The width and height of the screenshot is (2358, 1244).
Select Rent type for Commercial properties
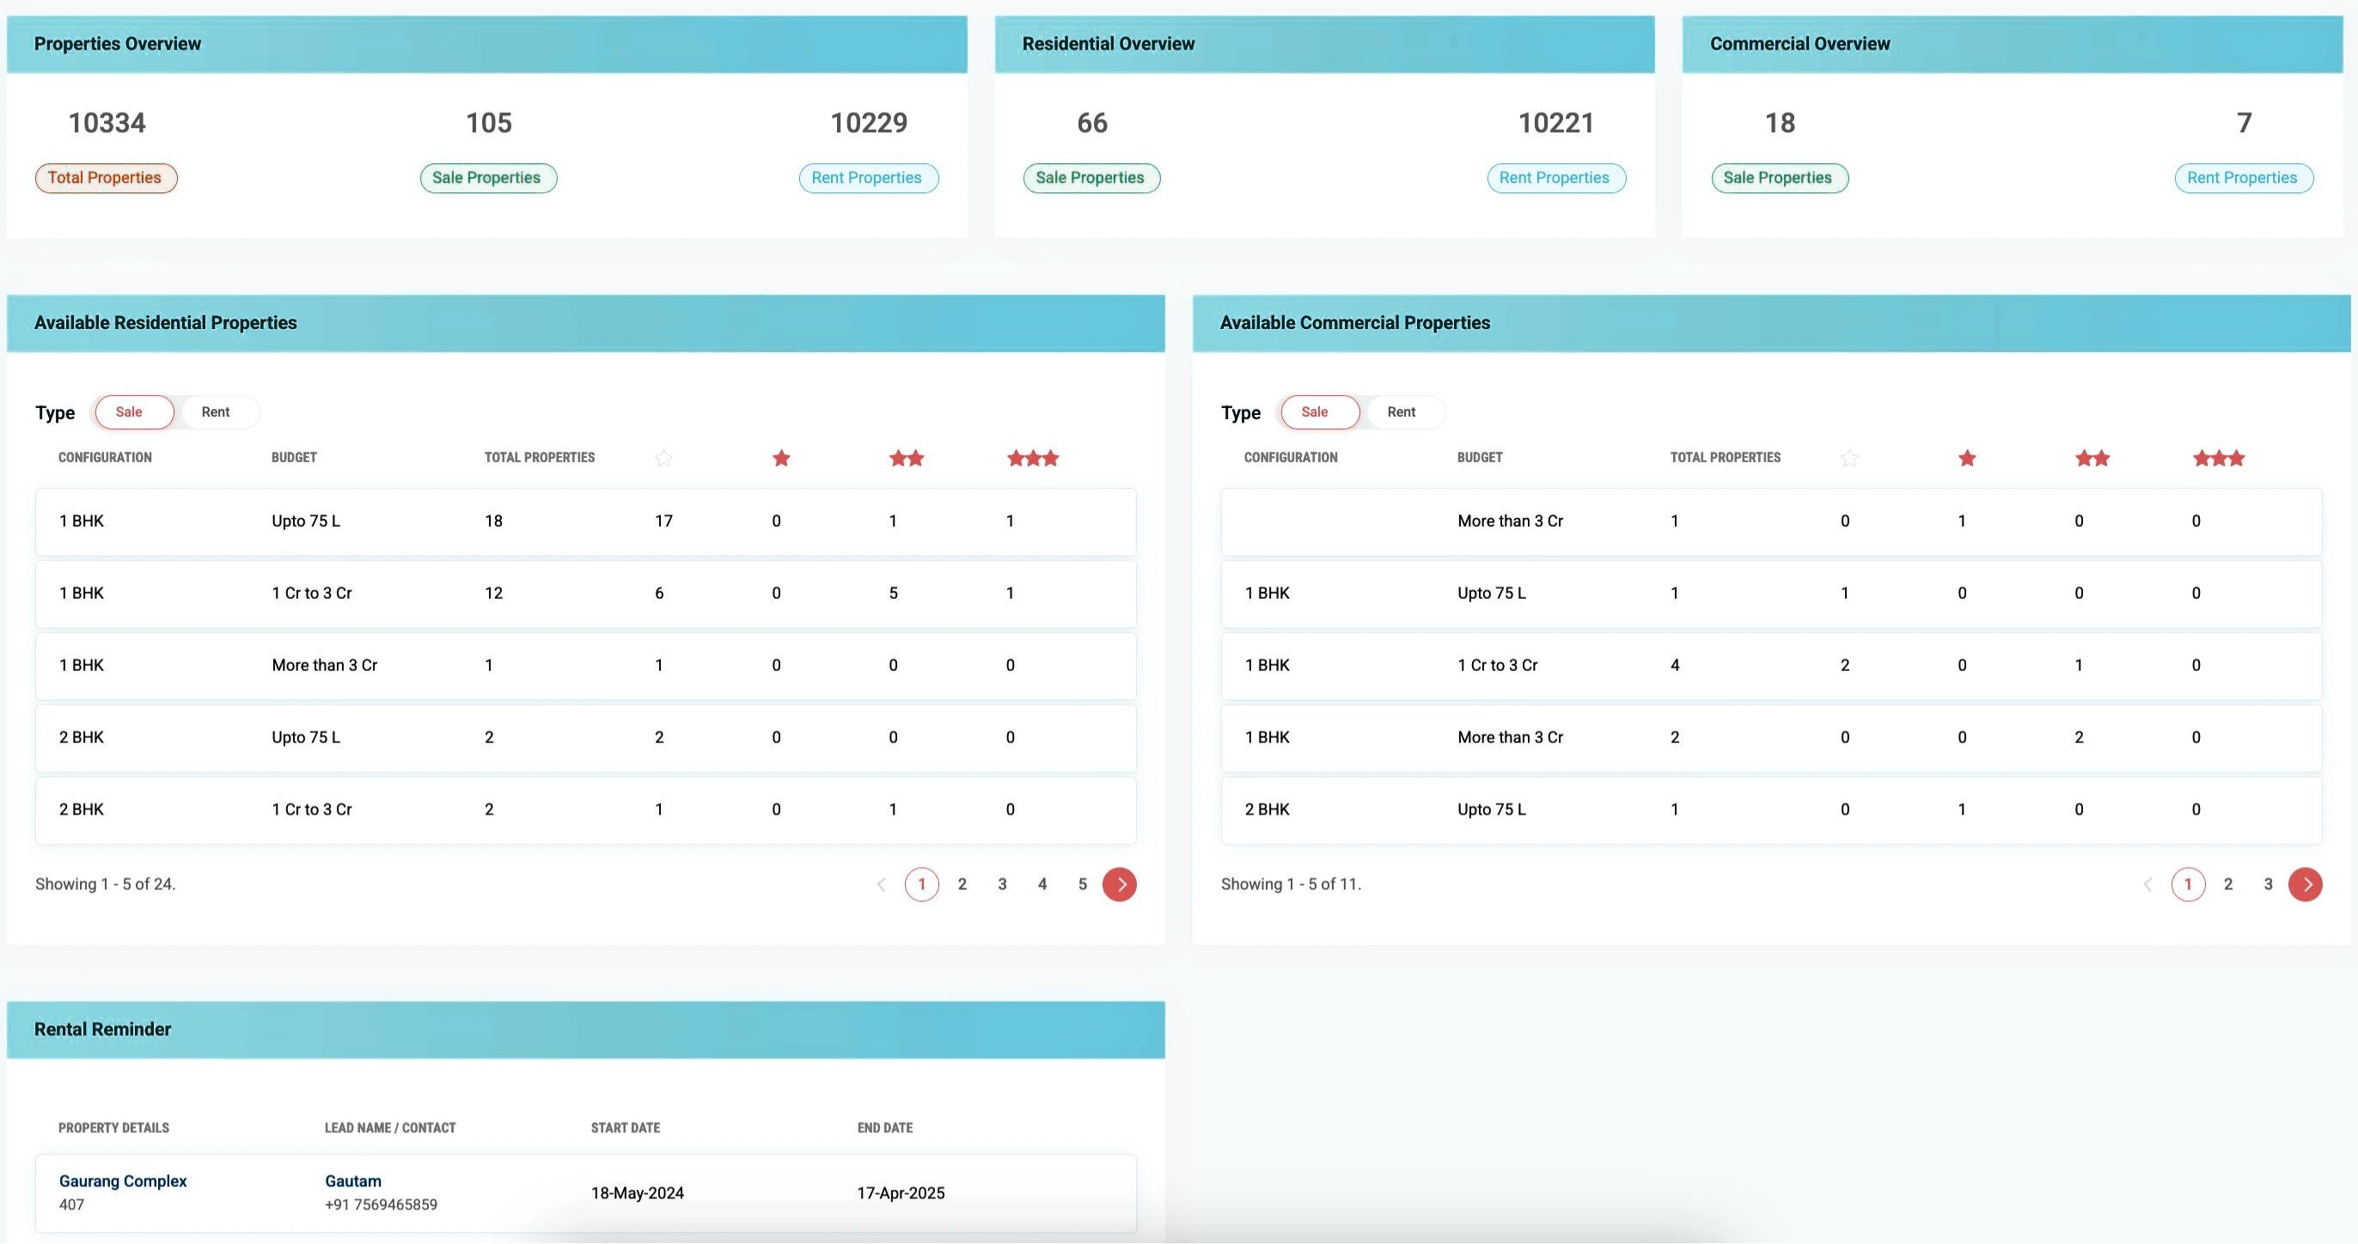point(1402,412)
